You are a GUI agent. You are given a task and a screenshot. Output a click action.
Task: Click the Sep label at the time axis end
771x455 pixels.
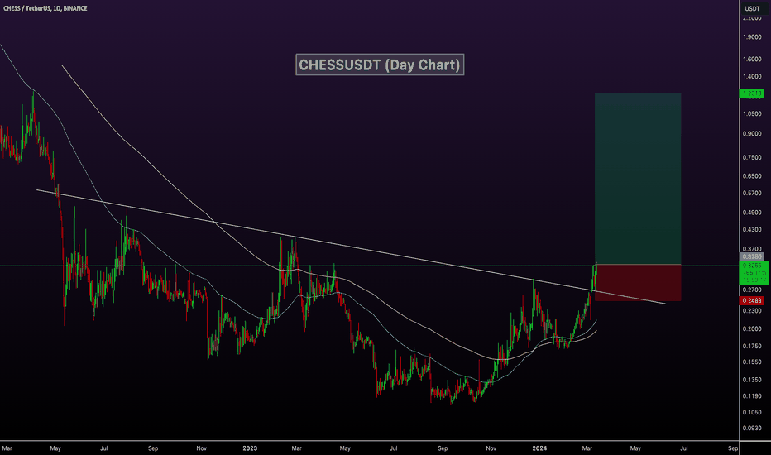click(733, 448)
